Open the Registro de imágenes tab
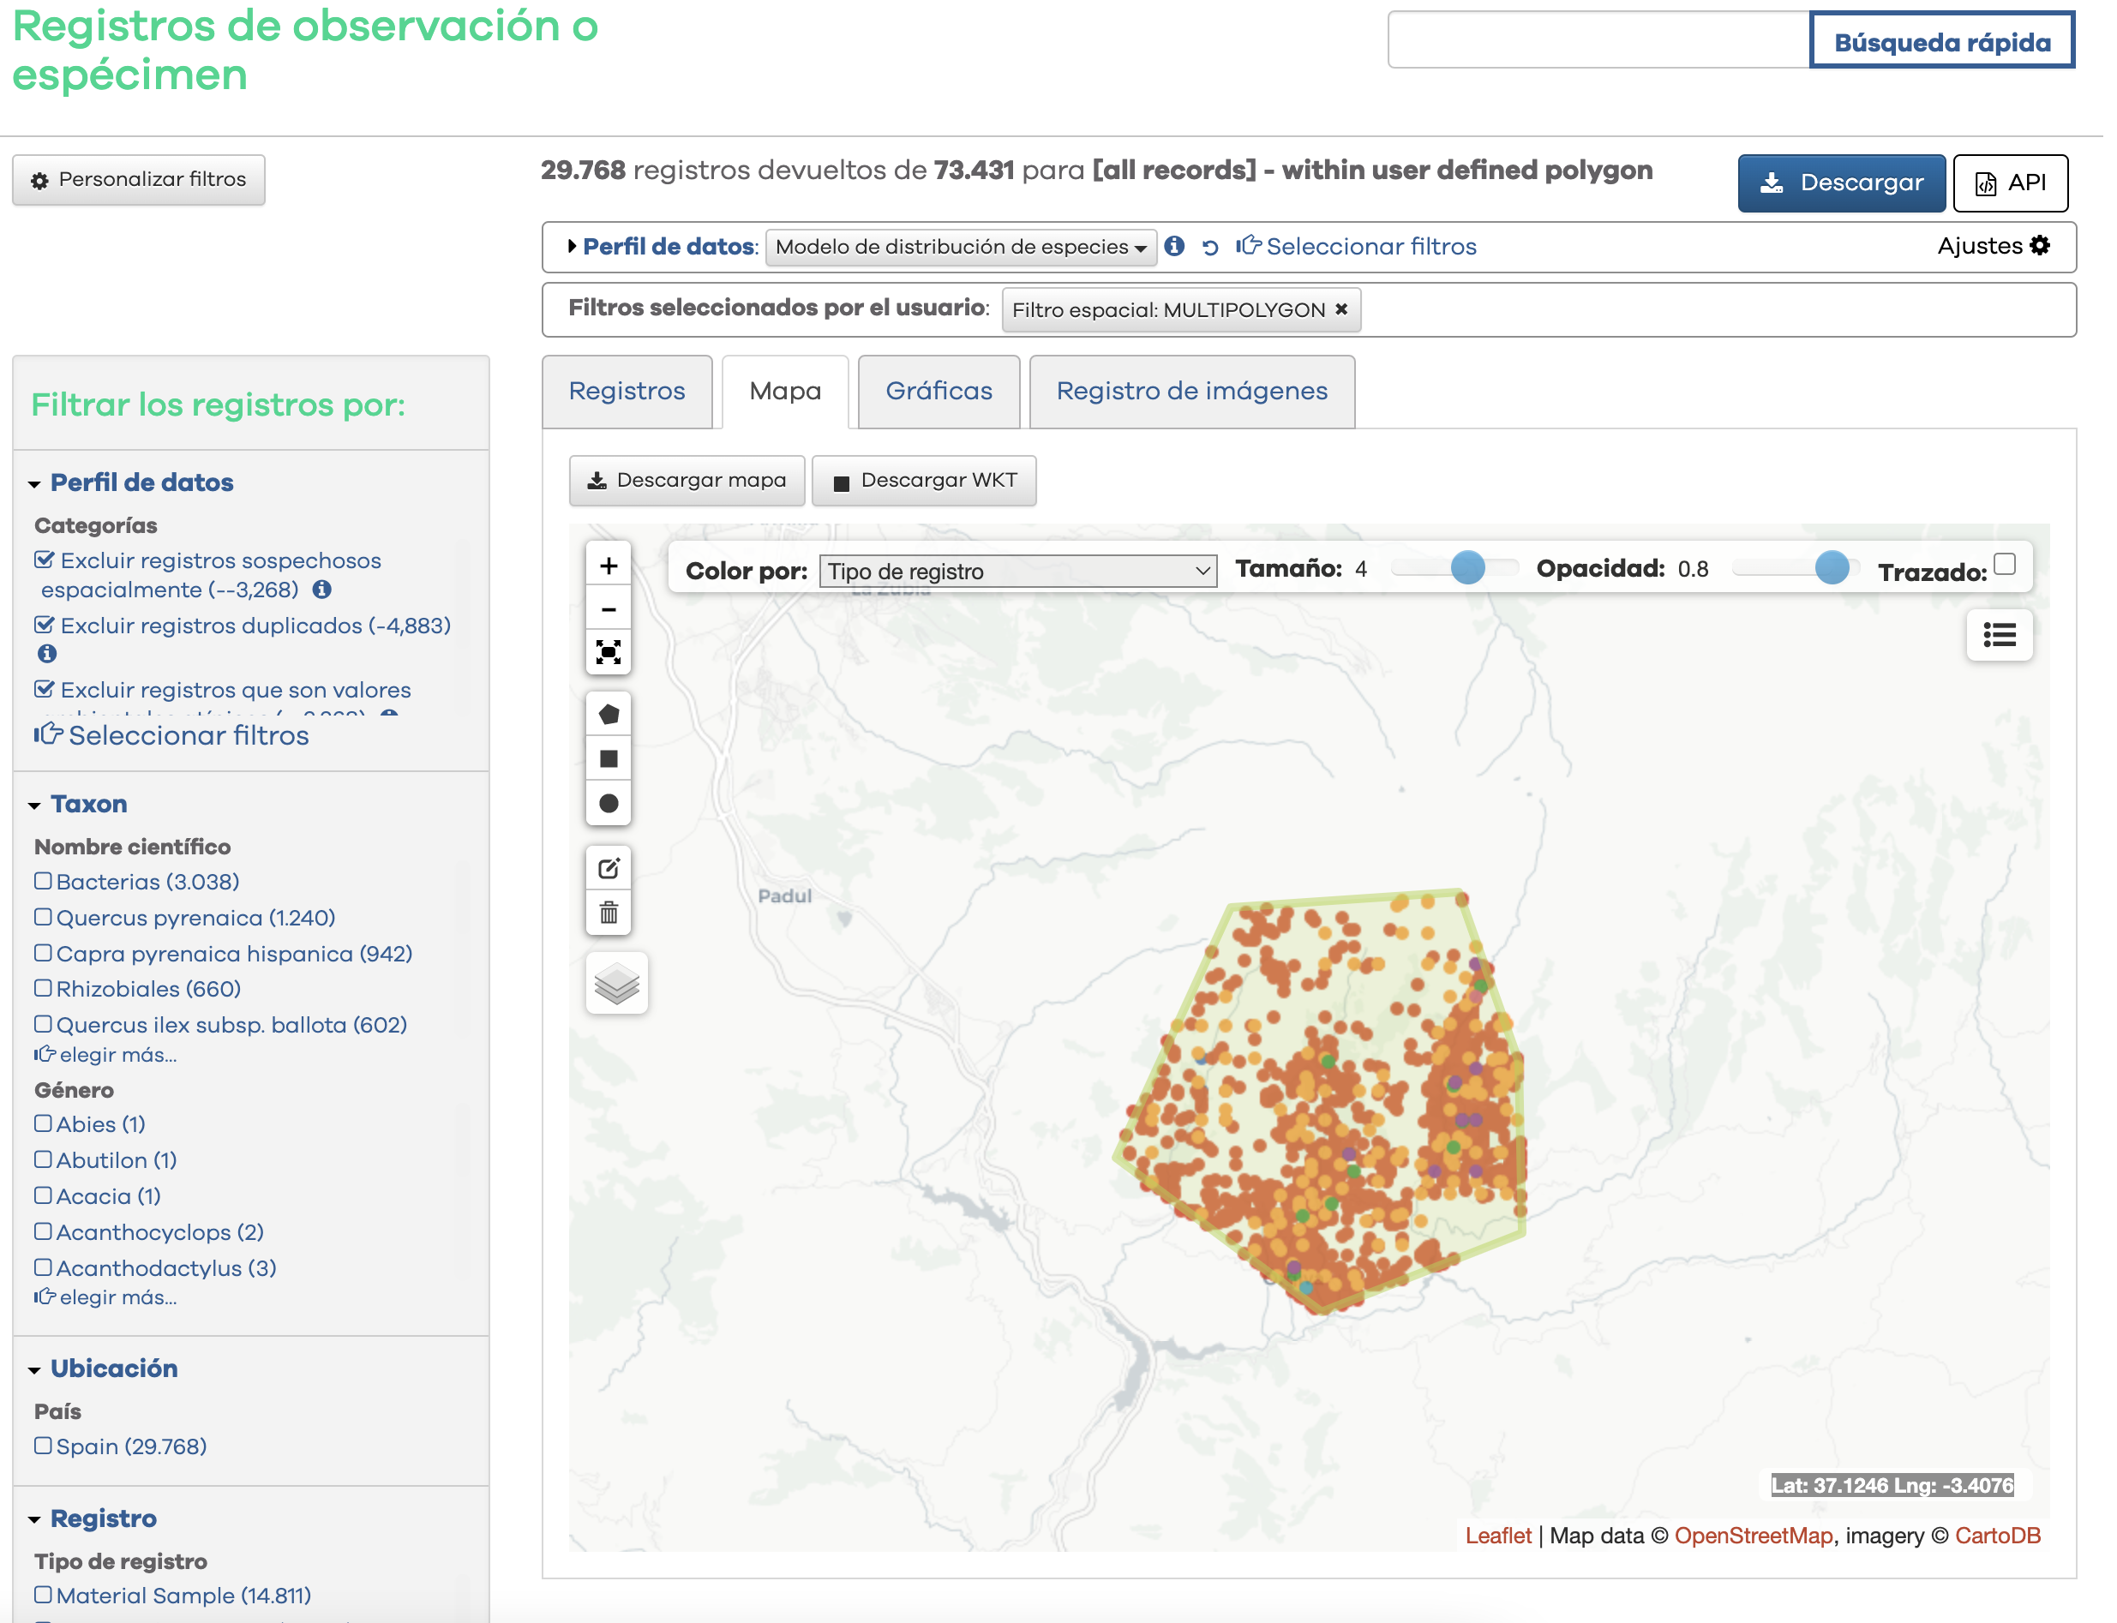Viewport: 2117px width, 1623px height. (1190, 392)
